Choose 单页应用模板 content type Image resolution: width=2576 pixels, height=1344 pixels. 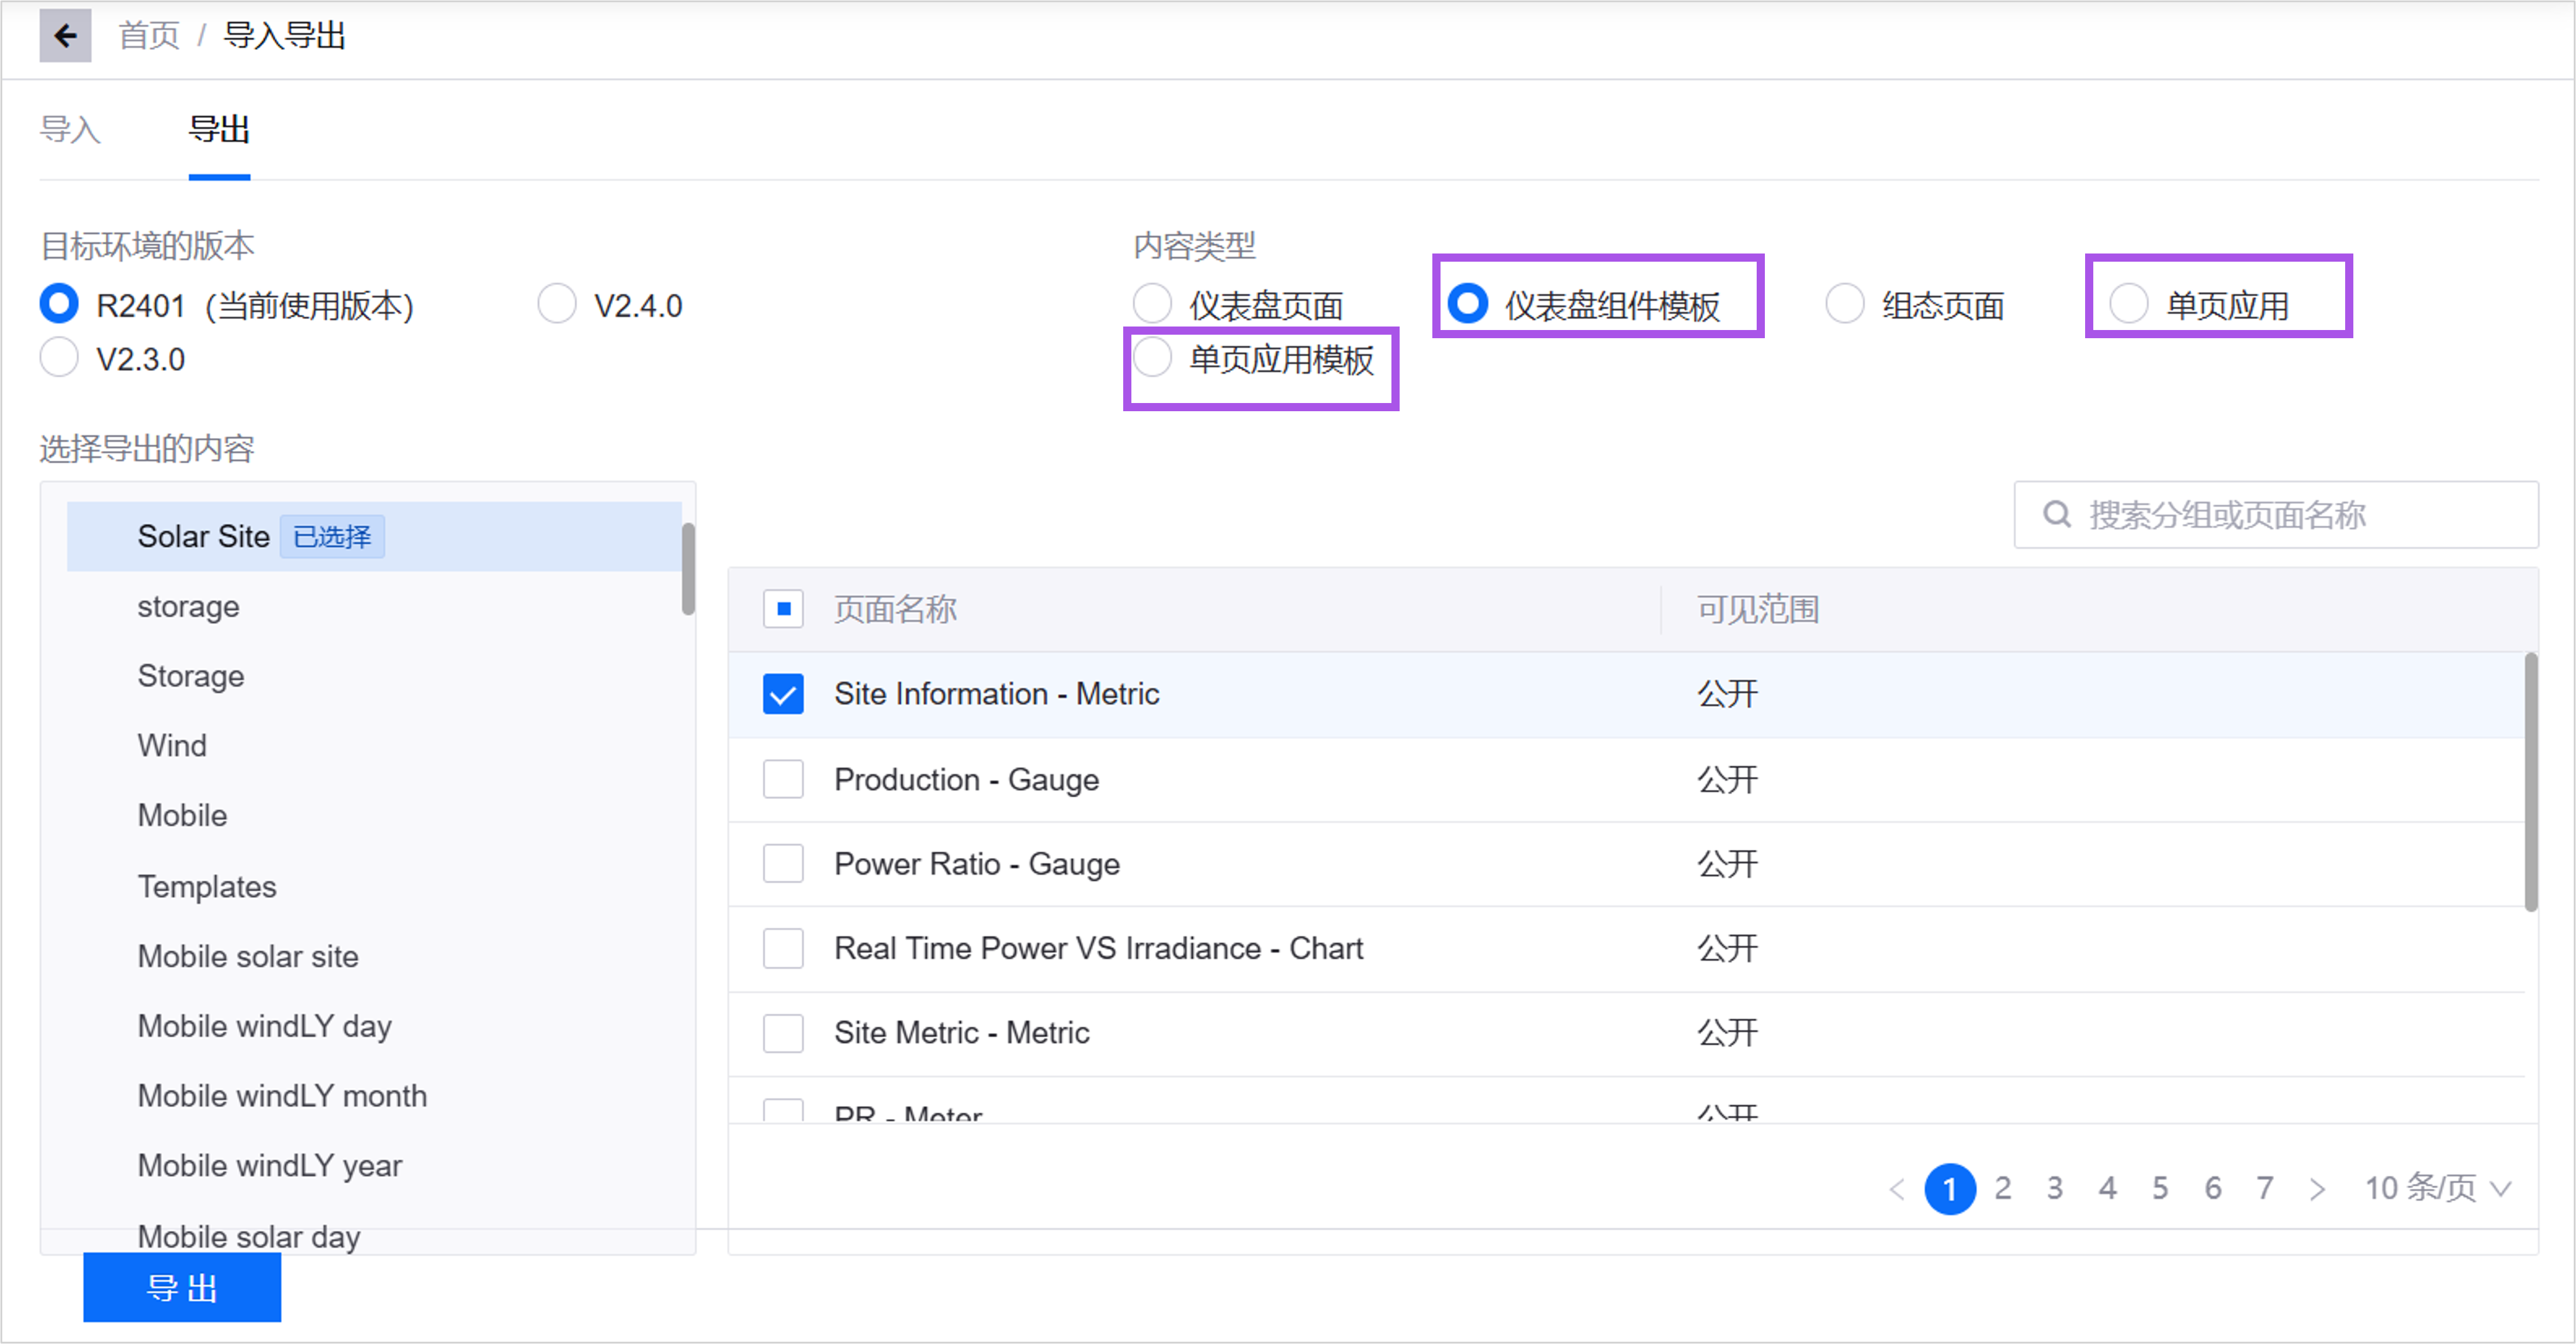tap(1152, 357)
